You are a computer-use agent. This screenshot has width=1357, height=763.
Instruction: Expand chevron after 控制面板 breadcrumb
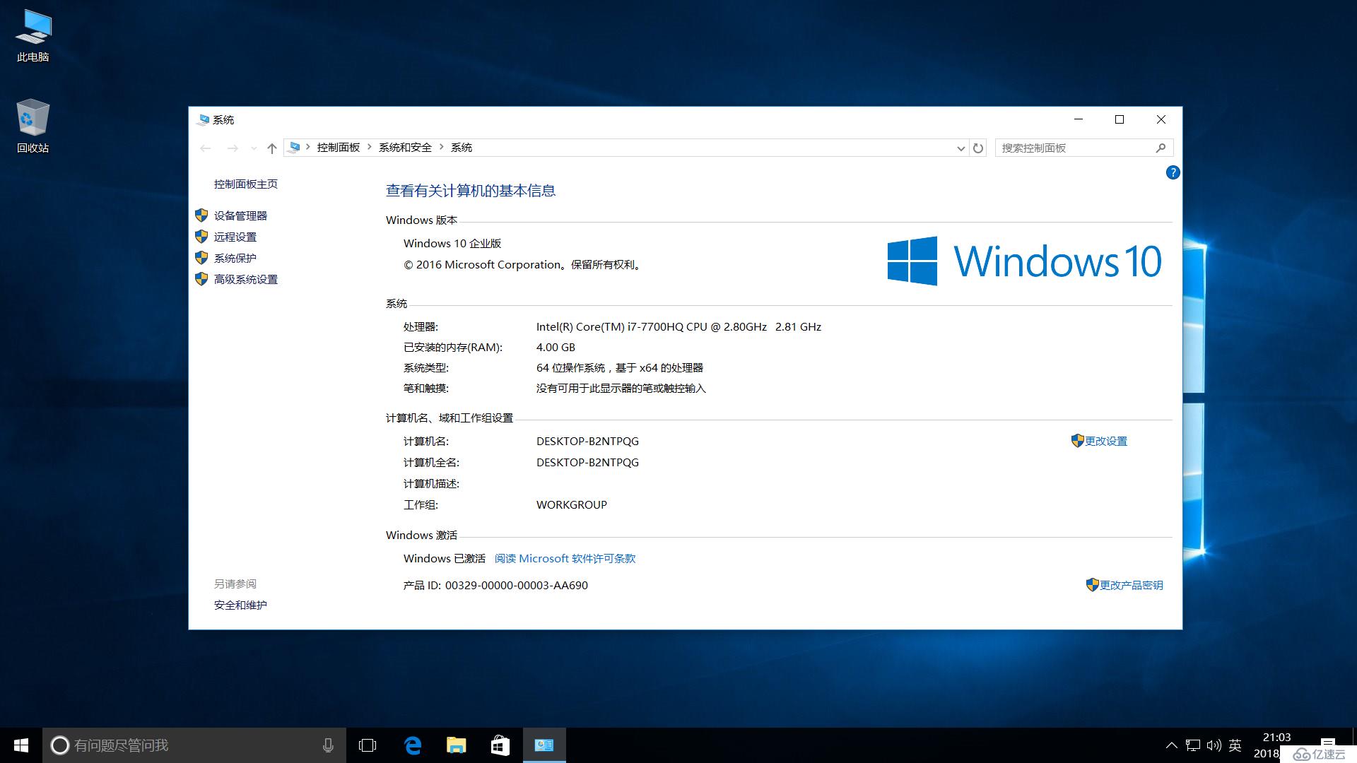point(370,147)
